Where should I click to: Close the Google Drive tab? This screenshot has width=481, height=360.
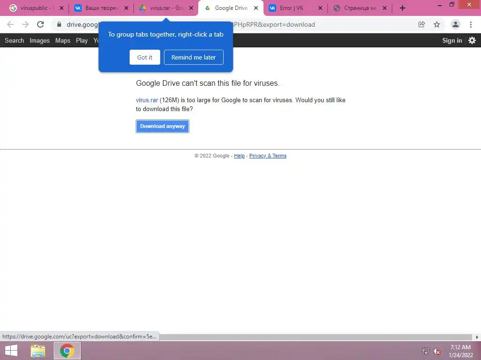point(256,8)
